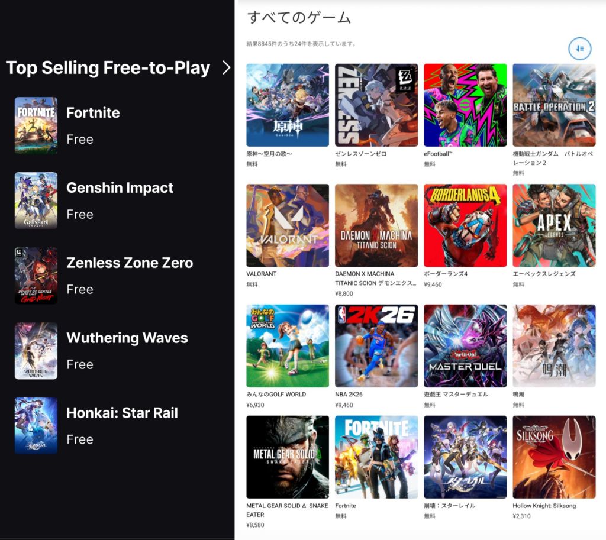Click the ボーダーランズ4 title
606x540 pixels.
pos(446,274)
